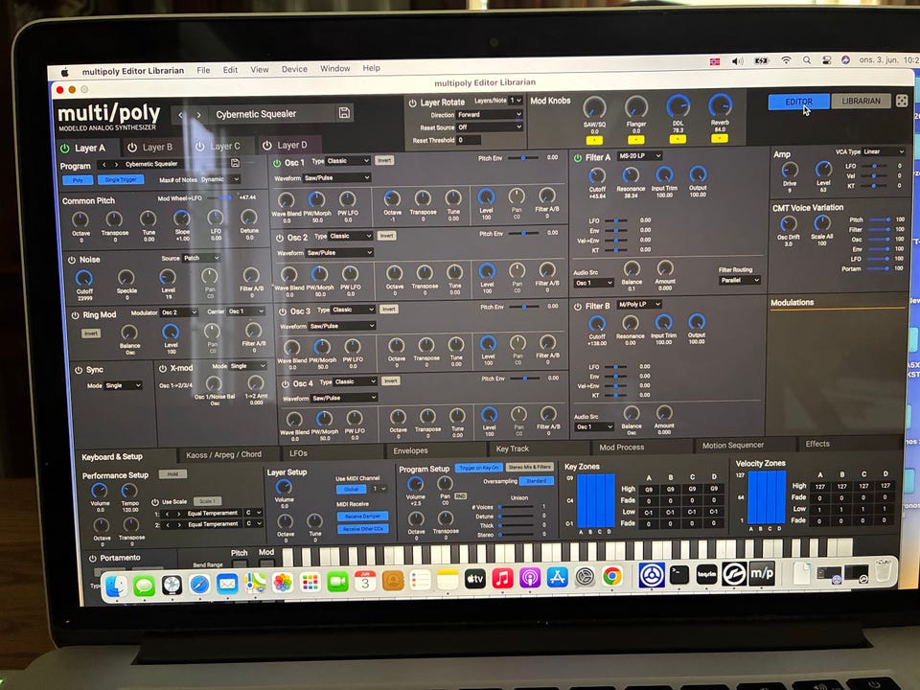Click the Poly button
Screen dimensions: 920x690
click(x=78, y=181)
